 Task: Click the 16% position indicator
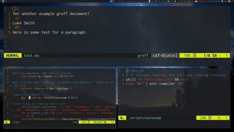coord(187,55)
